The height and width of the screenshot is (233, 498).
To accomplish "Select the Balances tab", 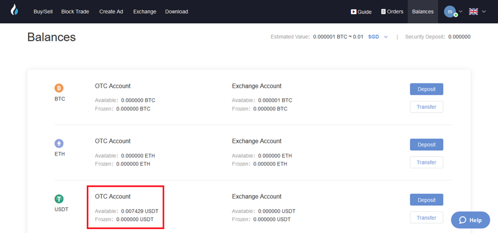I will 423,12.
